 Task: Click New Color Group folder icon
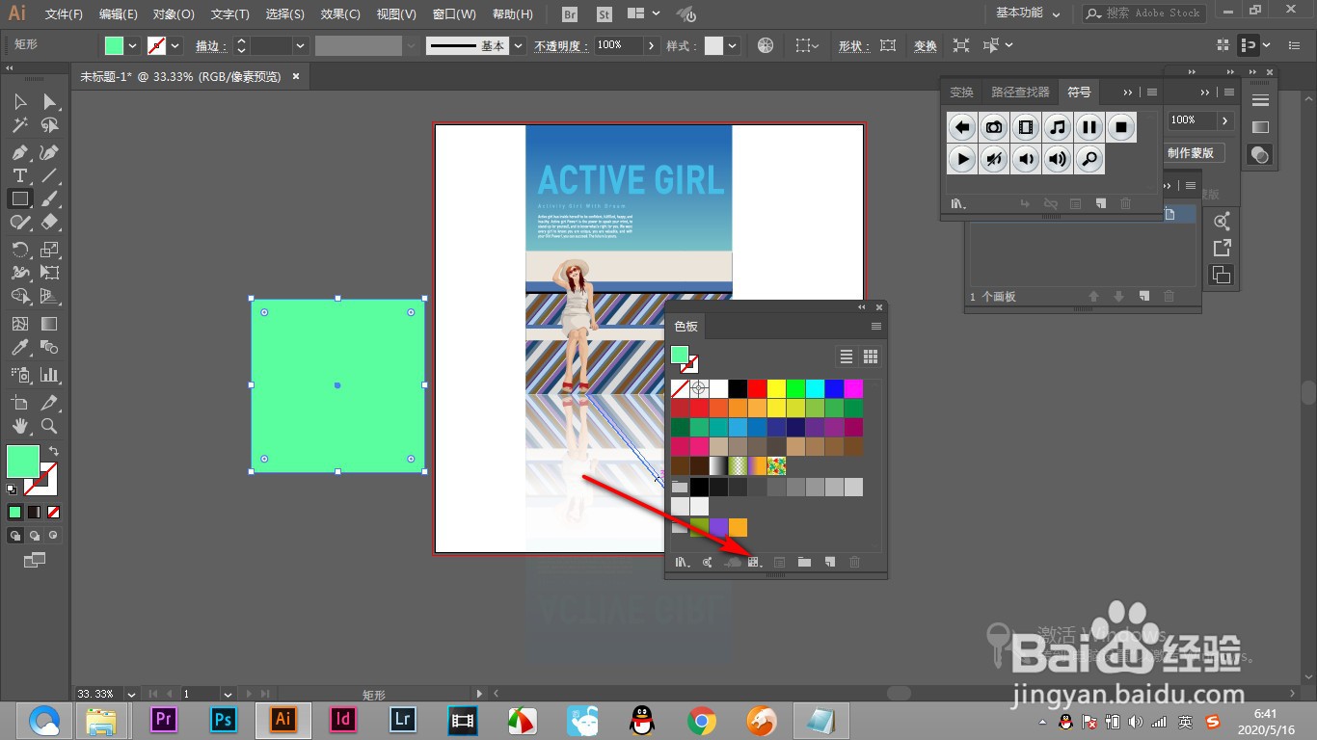pyautogui.click(x=804, y=562)
